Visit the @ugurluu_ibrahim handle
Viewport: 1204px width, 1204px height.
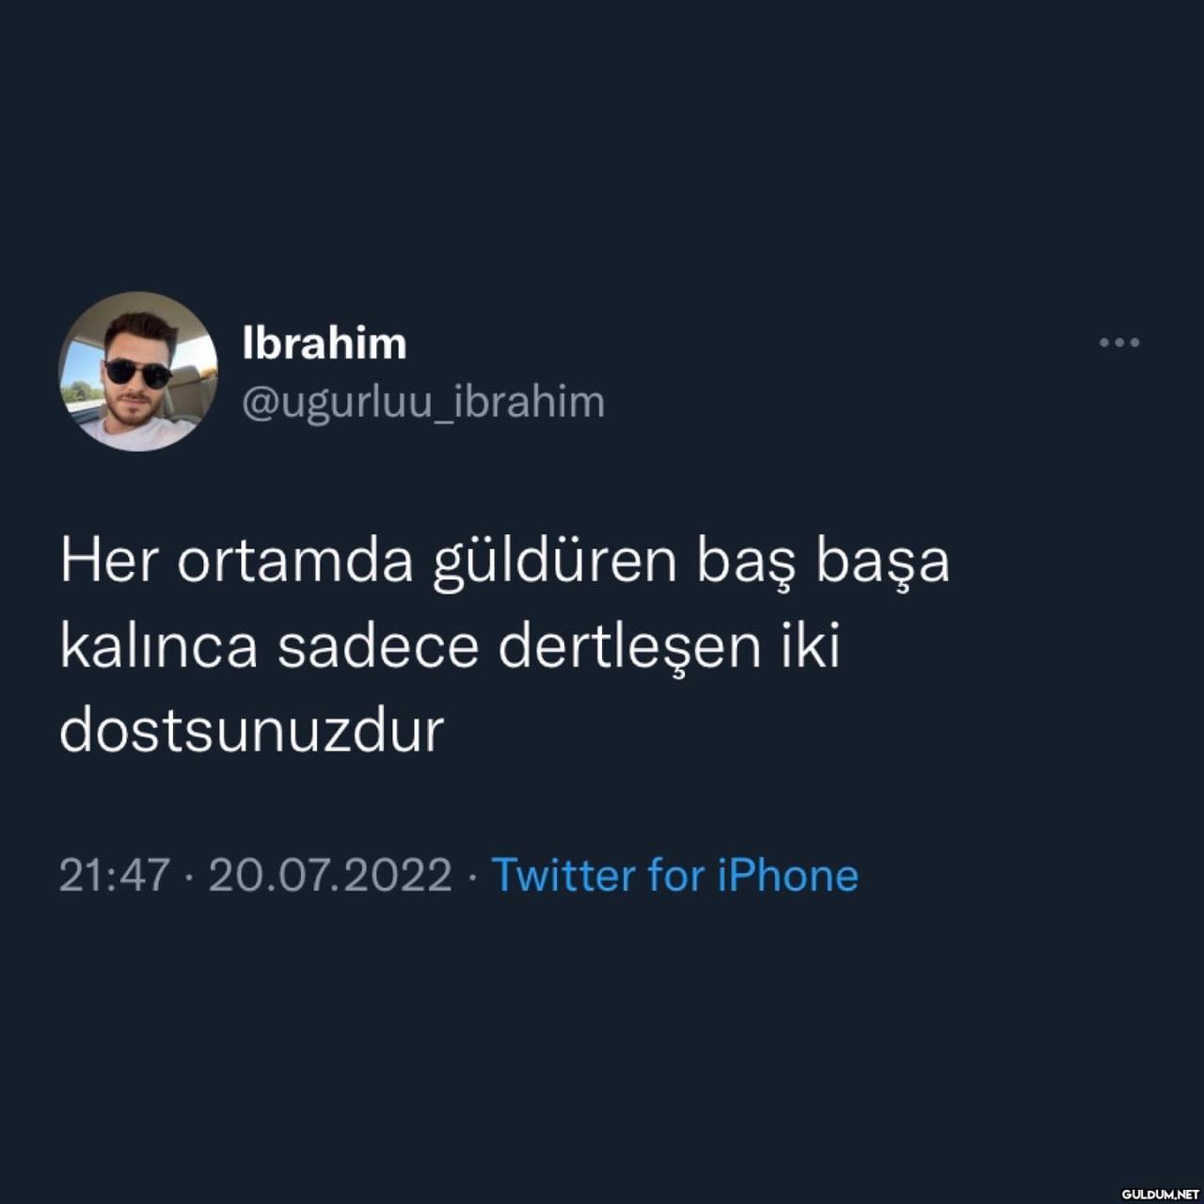click(x=423, y=403)
